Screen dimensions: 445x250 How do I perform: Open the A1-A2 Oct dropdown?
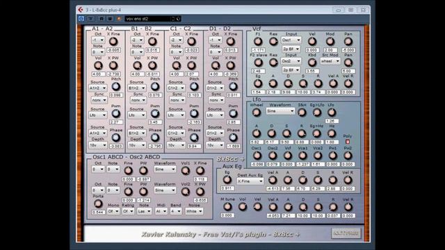98,40
